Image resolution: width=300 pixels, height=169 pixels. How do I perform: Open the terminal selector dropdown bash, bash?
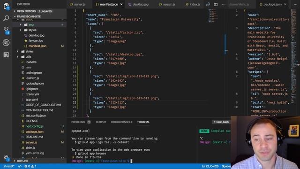(x=221, y=122)
